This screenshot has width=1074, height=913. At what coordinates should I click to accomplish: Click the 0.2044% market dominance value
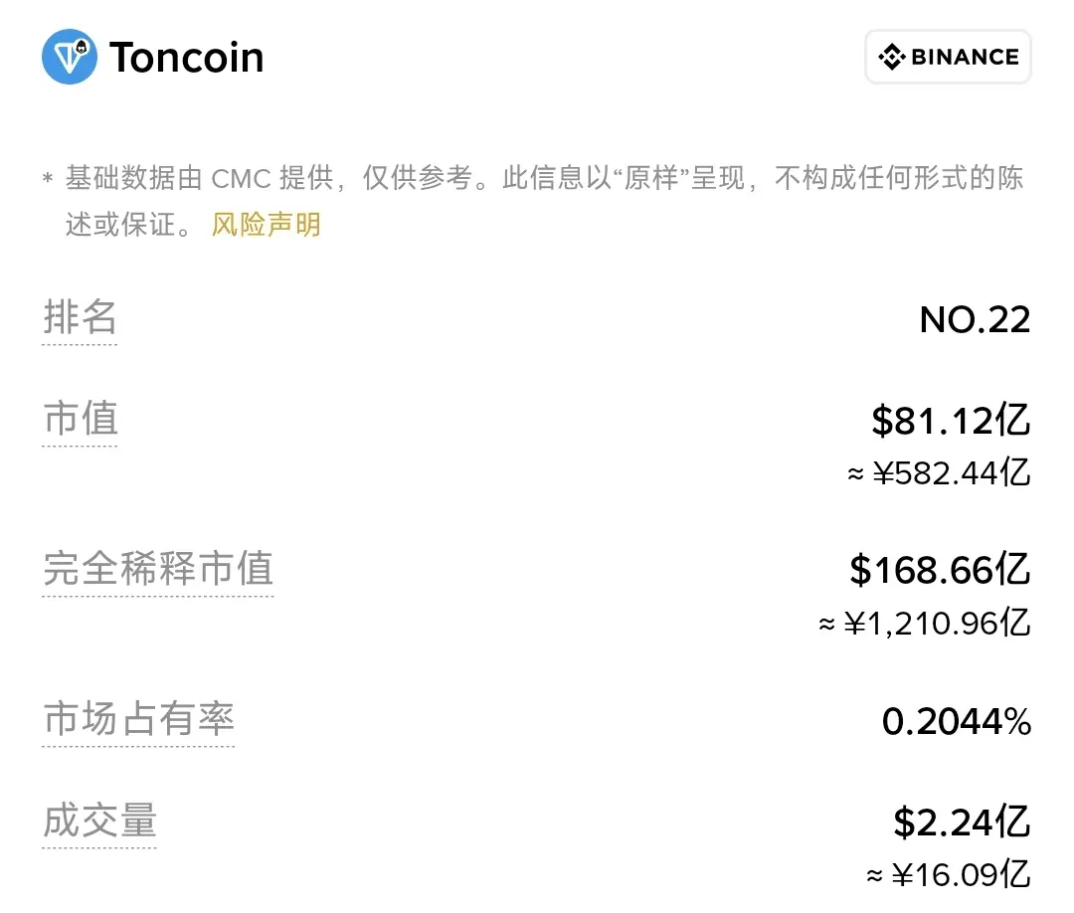tap(957, 721)
